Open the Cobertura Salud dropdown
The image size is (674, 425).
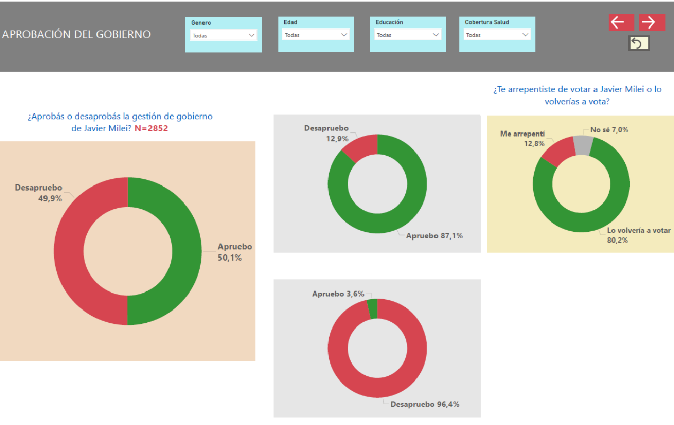pyautogui.click(x=497, y=35)
